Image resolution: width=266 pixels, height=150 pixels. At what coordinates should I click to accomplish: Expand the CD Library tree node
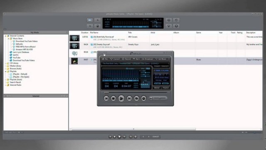click(5, 63)
